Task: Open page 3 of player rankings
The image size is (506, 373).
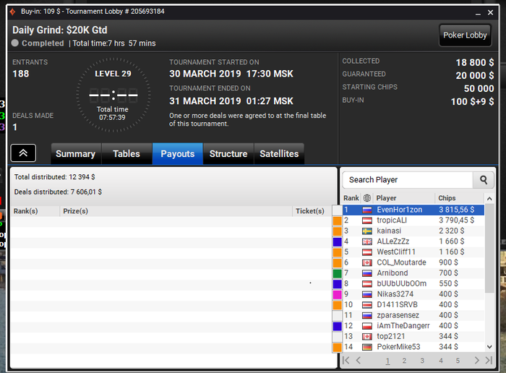Action: coord(422,361)
